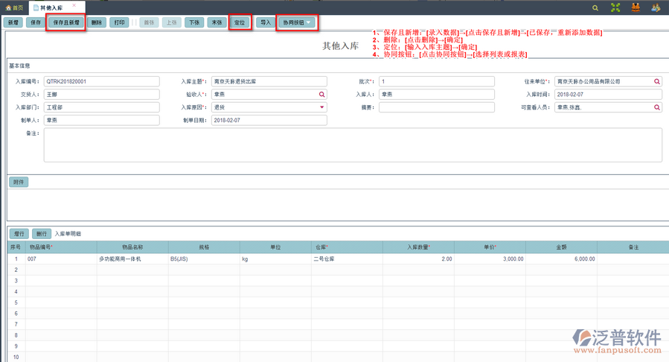The image size is (669, 362).
Task: Select the 其他入库 tab
Action: click(x=52, y=7)
